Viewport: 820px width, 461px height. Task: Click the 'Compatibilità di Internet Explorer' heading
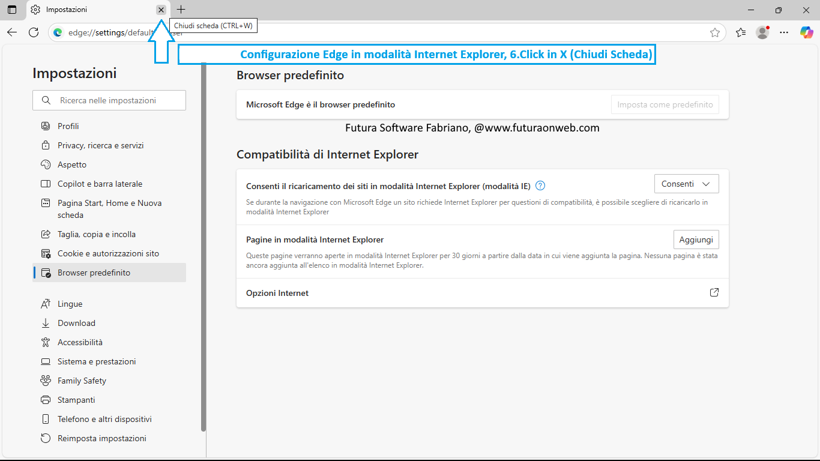click(x=327, y=154)
